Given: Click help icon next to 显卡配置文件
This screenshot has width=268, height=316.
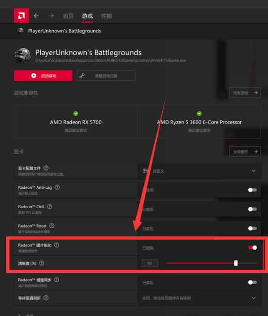Looking at the screenshot, I should 46,168.
